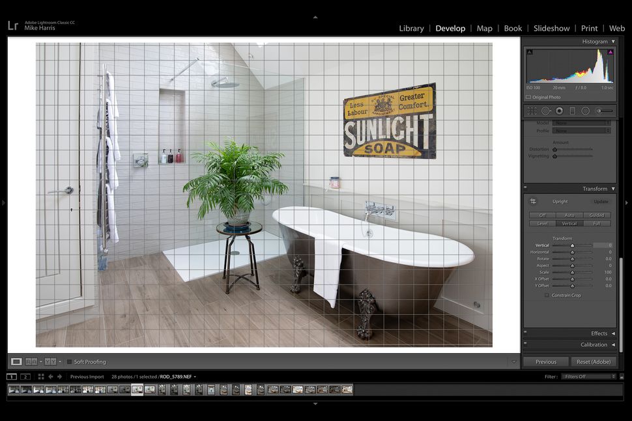
Task: Select the Red Eye Correction tool
Action: (x=558, y=111)
